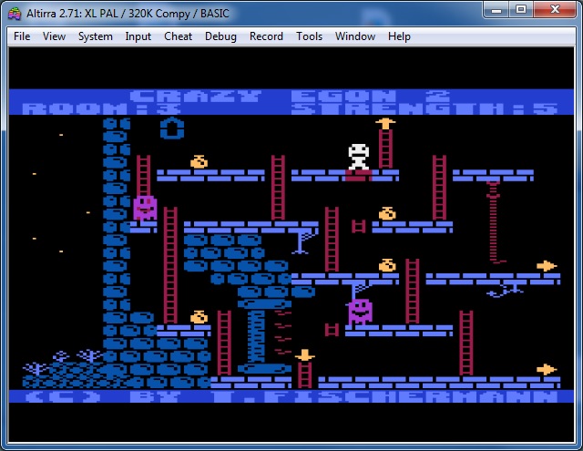
Task: Click the blue stone pillar column
Action: tap(264, 336)
